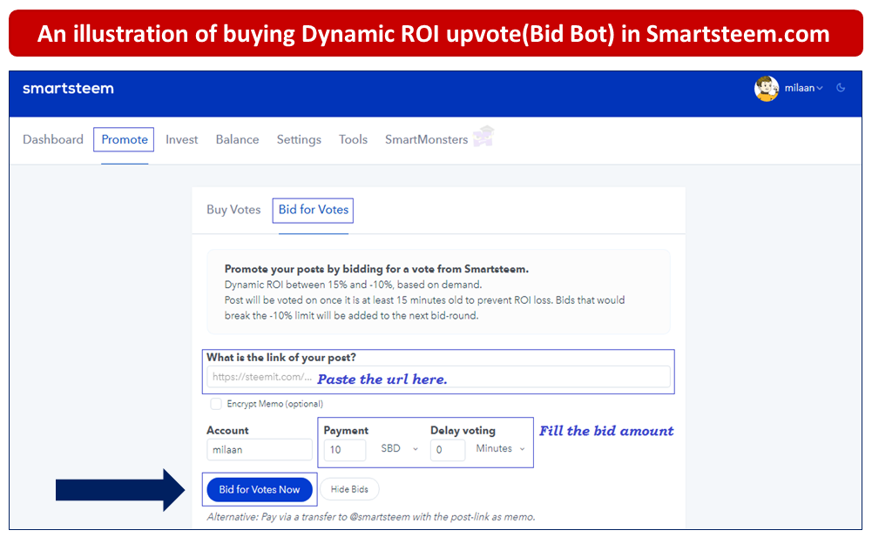This screenshot has height=537, width=872.
Task: Open the Tools tab
Action: tap(353, 139)
